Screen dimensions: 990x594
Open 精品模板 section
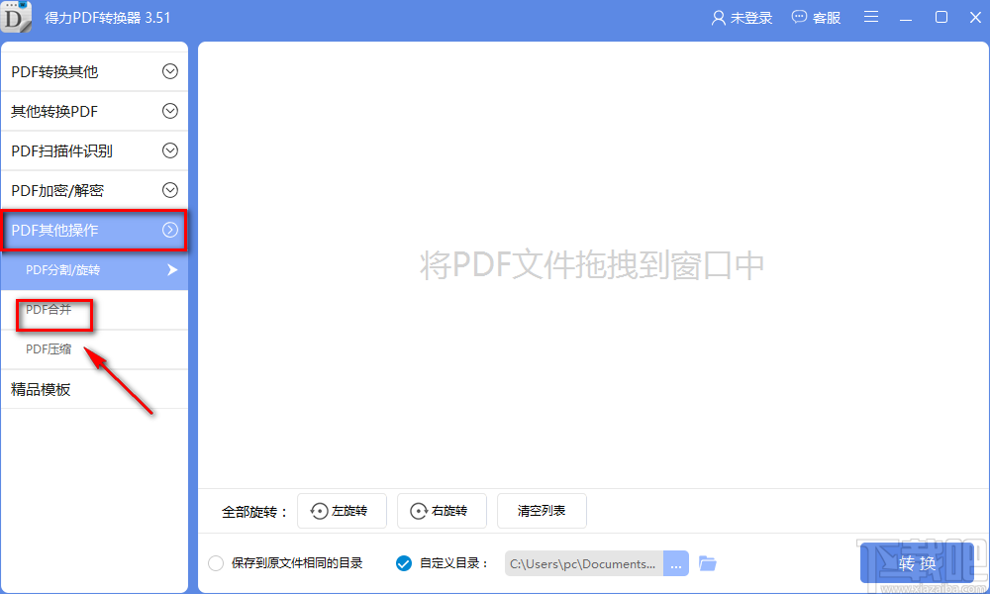(95, 389)
